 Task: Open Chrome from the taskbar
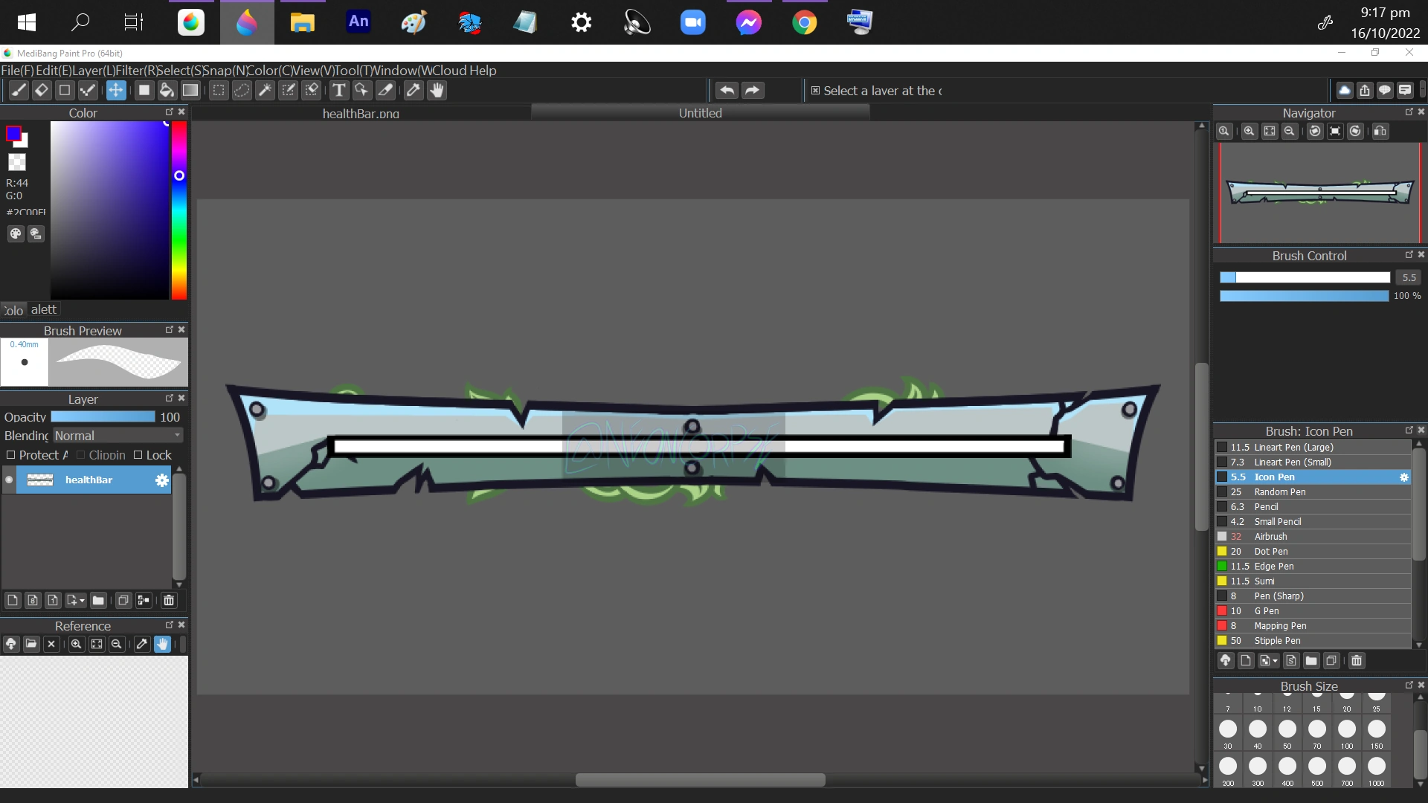[804, 22]
